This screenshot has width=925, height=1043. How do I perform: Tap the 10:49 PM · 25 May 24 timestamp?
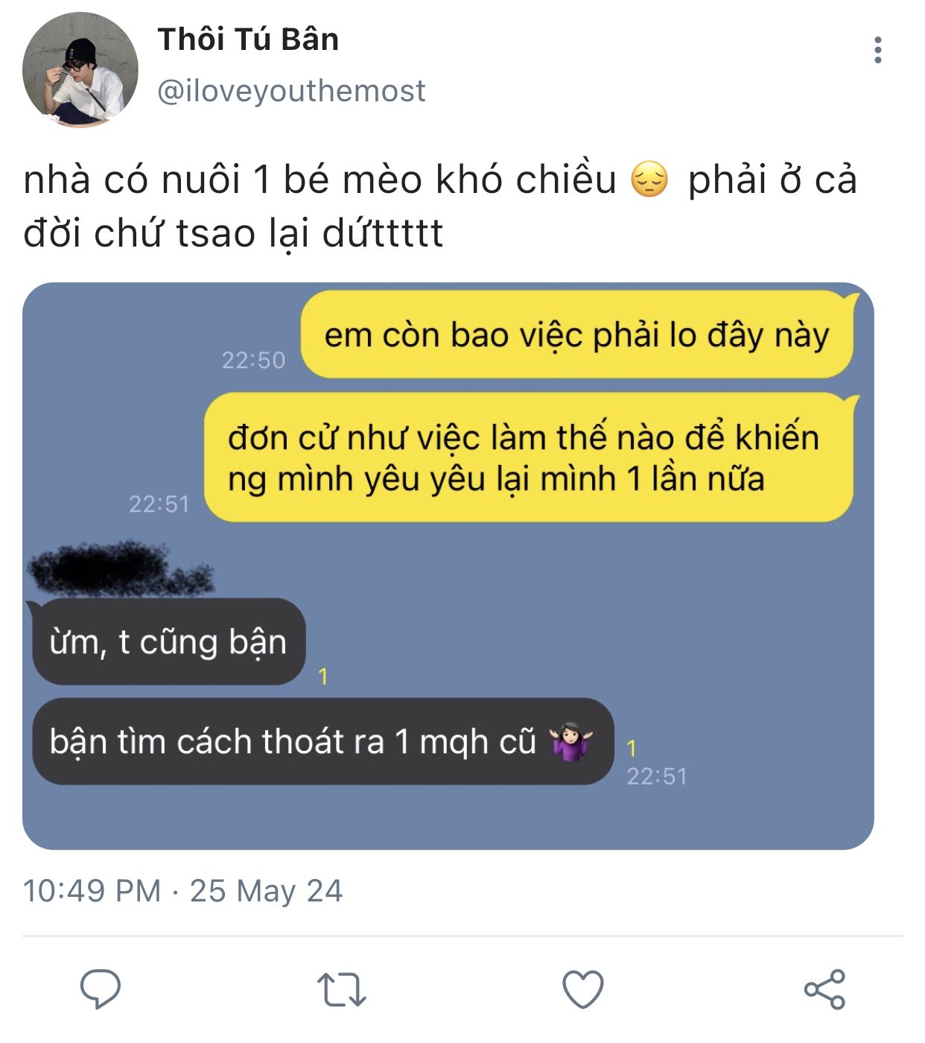tap(182, 891)
